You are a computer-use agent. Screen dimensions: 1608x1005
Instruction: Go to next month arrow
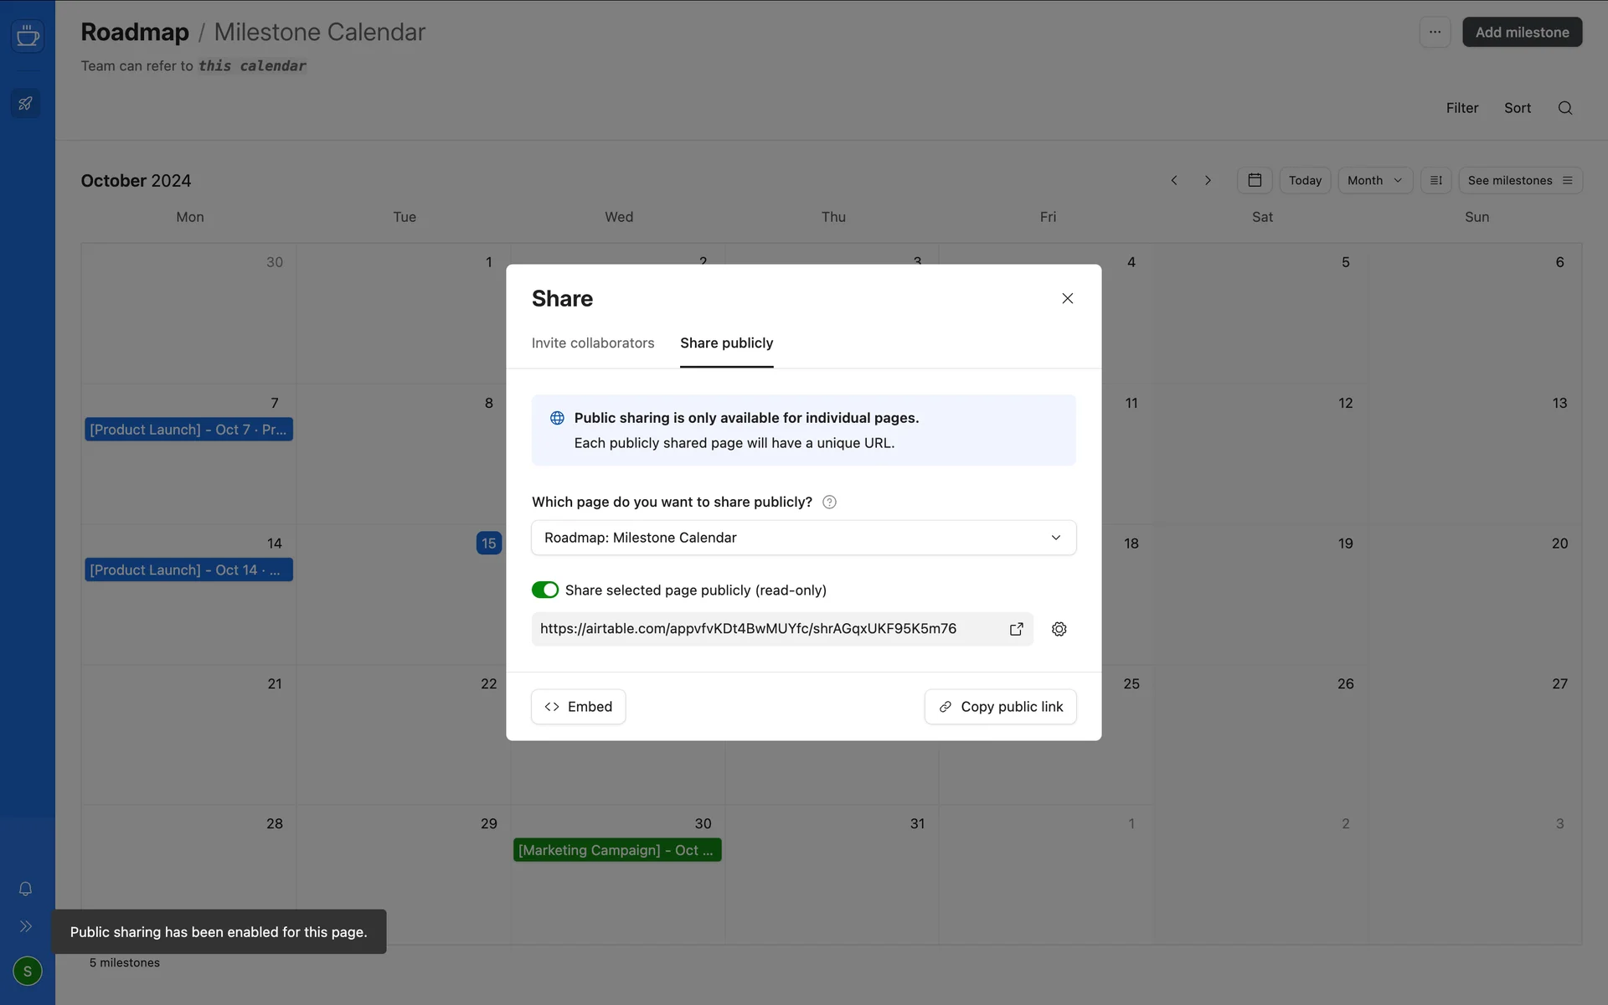[1208, 180]
